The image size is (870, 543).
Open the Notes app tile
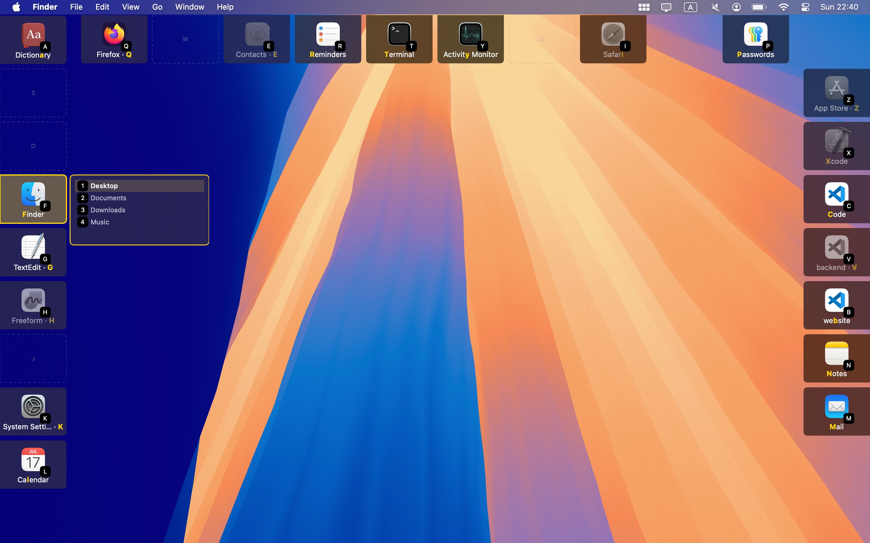(836, 359)
